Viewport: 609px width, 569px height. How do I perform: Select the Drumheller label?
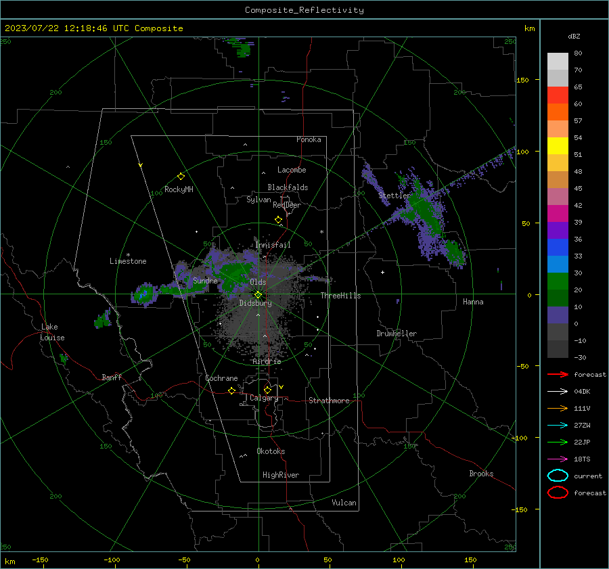coord(397,334)
